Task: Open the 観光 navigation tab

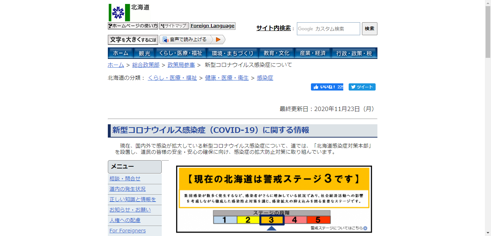Action: pyautogui.click(x=144, y=53)
